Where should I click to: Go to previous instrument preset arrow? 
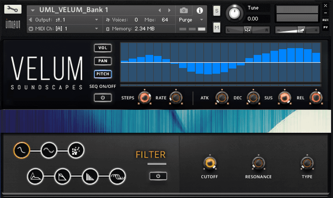pyautogui.click(x=160, y=10)
